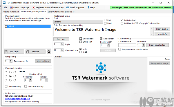Select top-right watermark location radio
Image resolution: width=174 pixels, height=107 pixels.
click(15, 72)
